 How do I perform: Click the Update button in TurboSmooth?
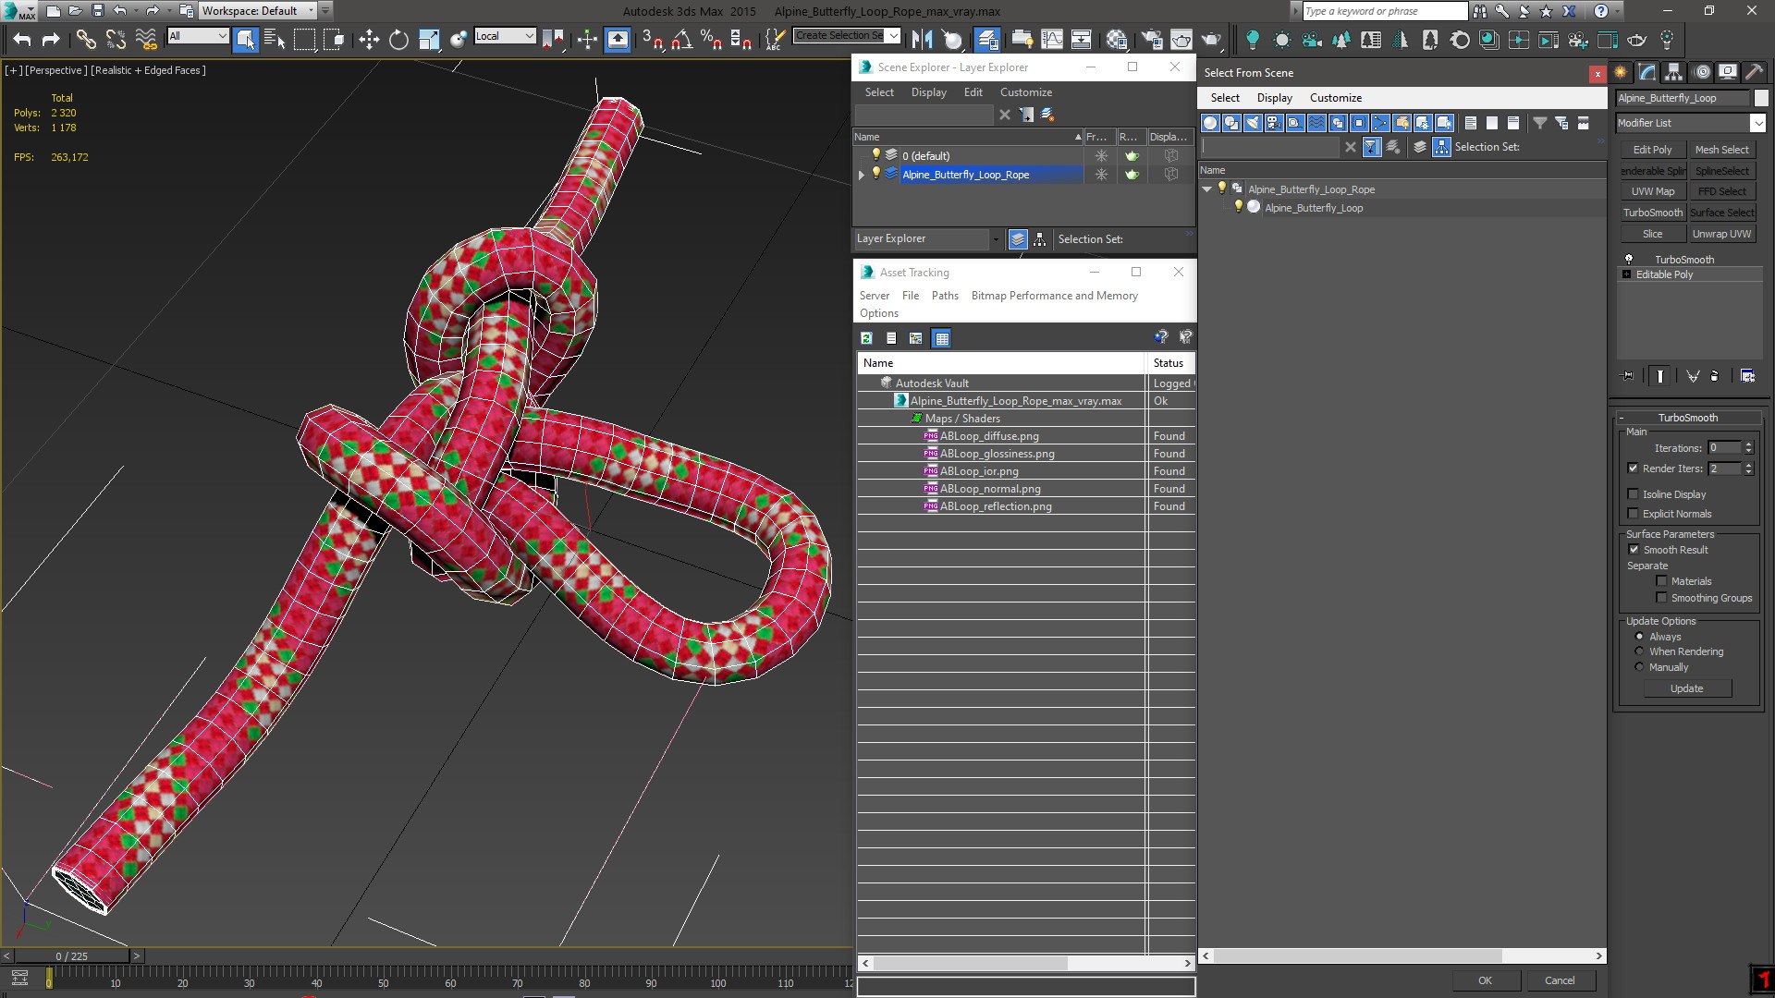pyautogui.click(x=1686, y=688)
